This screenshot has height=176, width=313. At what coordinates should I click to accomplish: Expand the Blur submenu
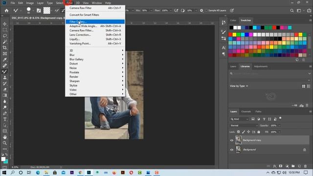click(95, 55)
